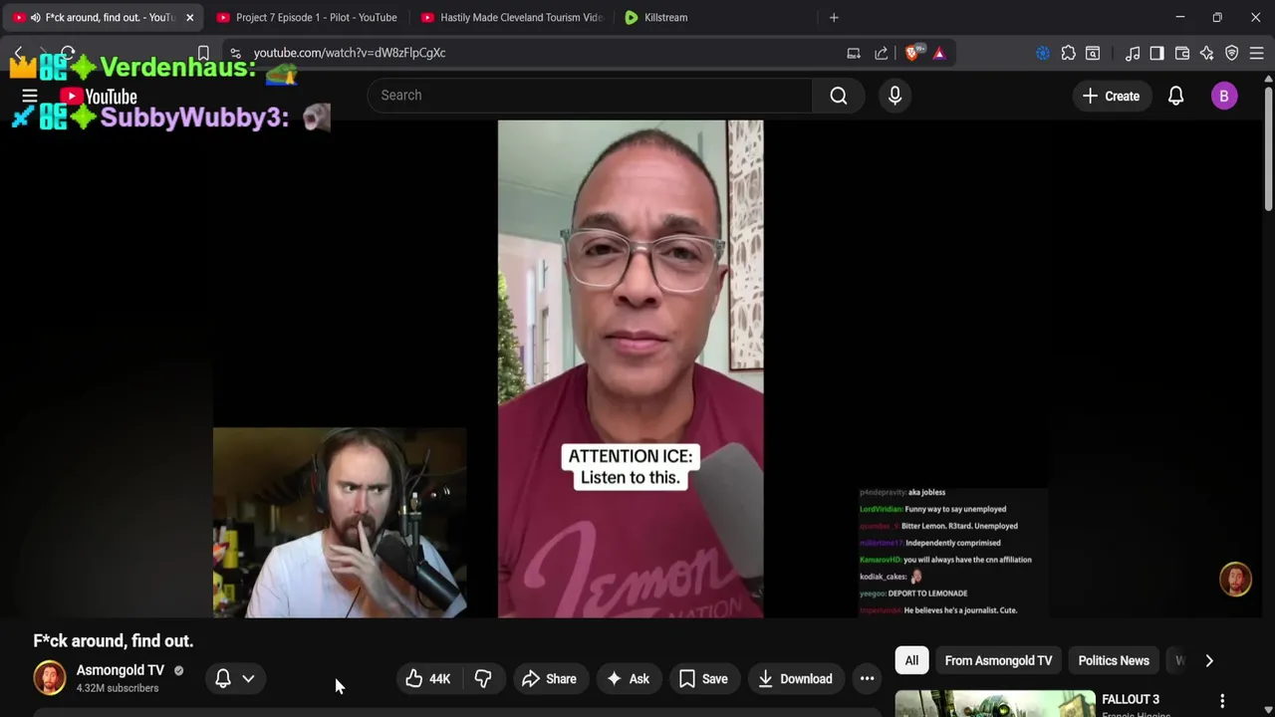Click the "4.32M subscribers" text
The width and height of the screenshot is (1275, 717).
coord(118,688)
